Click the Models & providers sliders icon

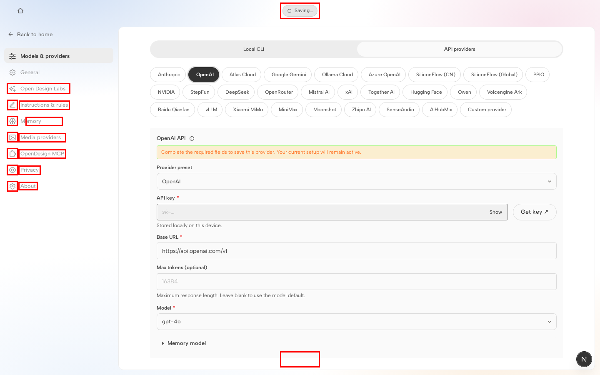click(12, 56)
